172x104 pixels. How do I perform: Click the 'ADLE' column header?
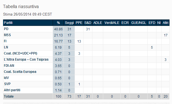(x=98, y=23)
